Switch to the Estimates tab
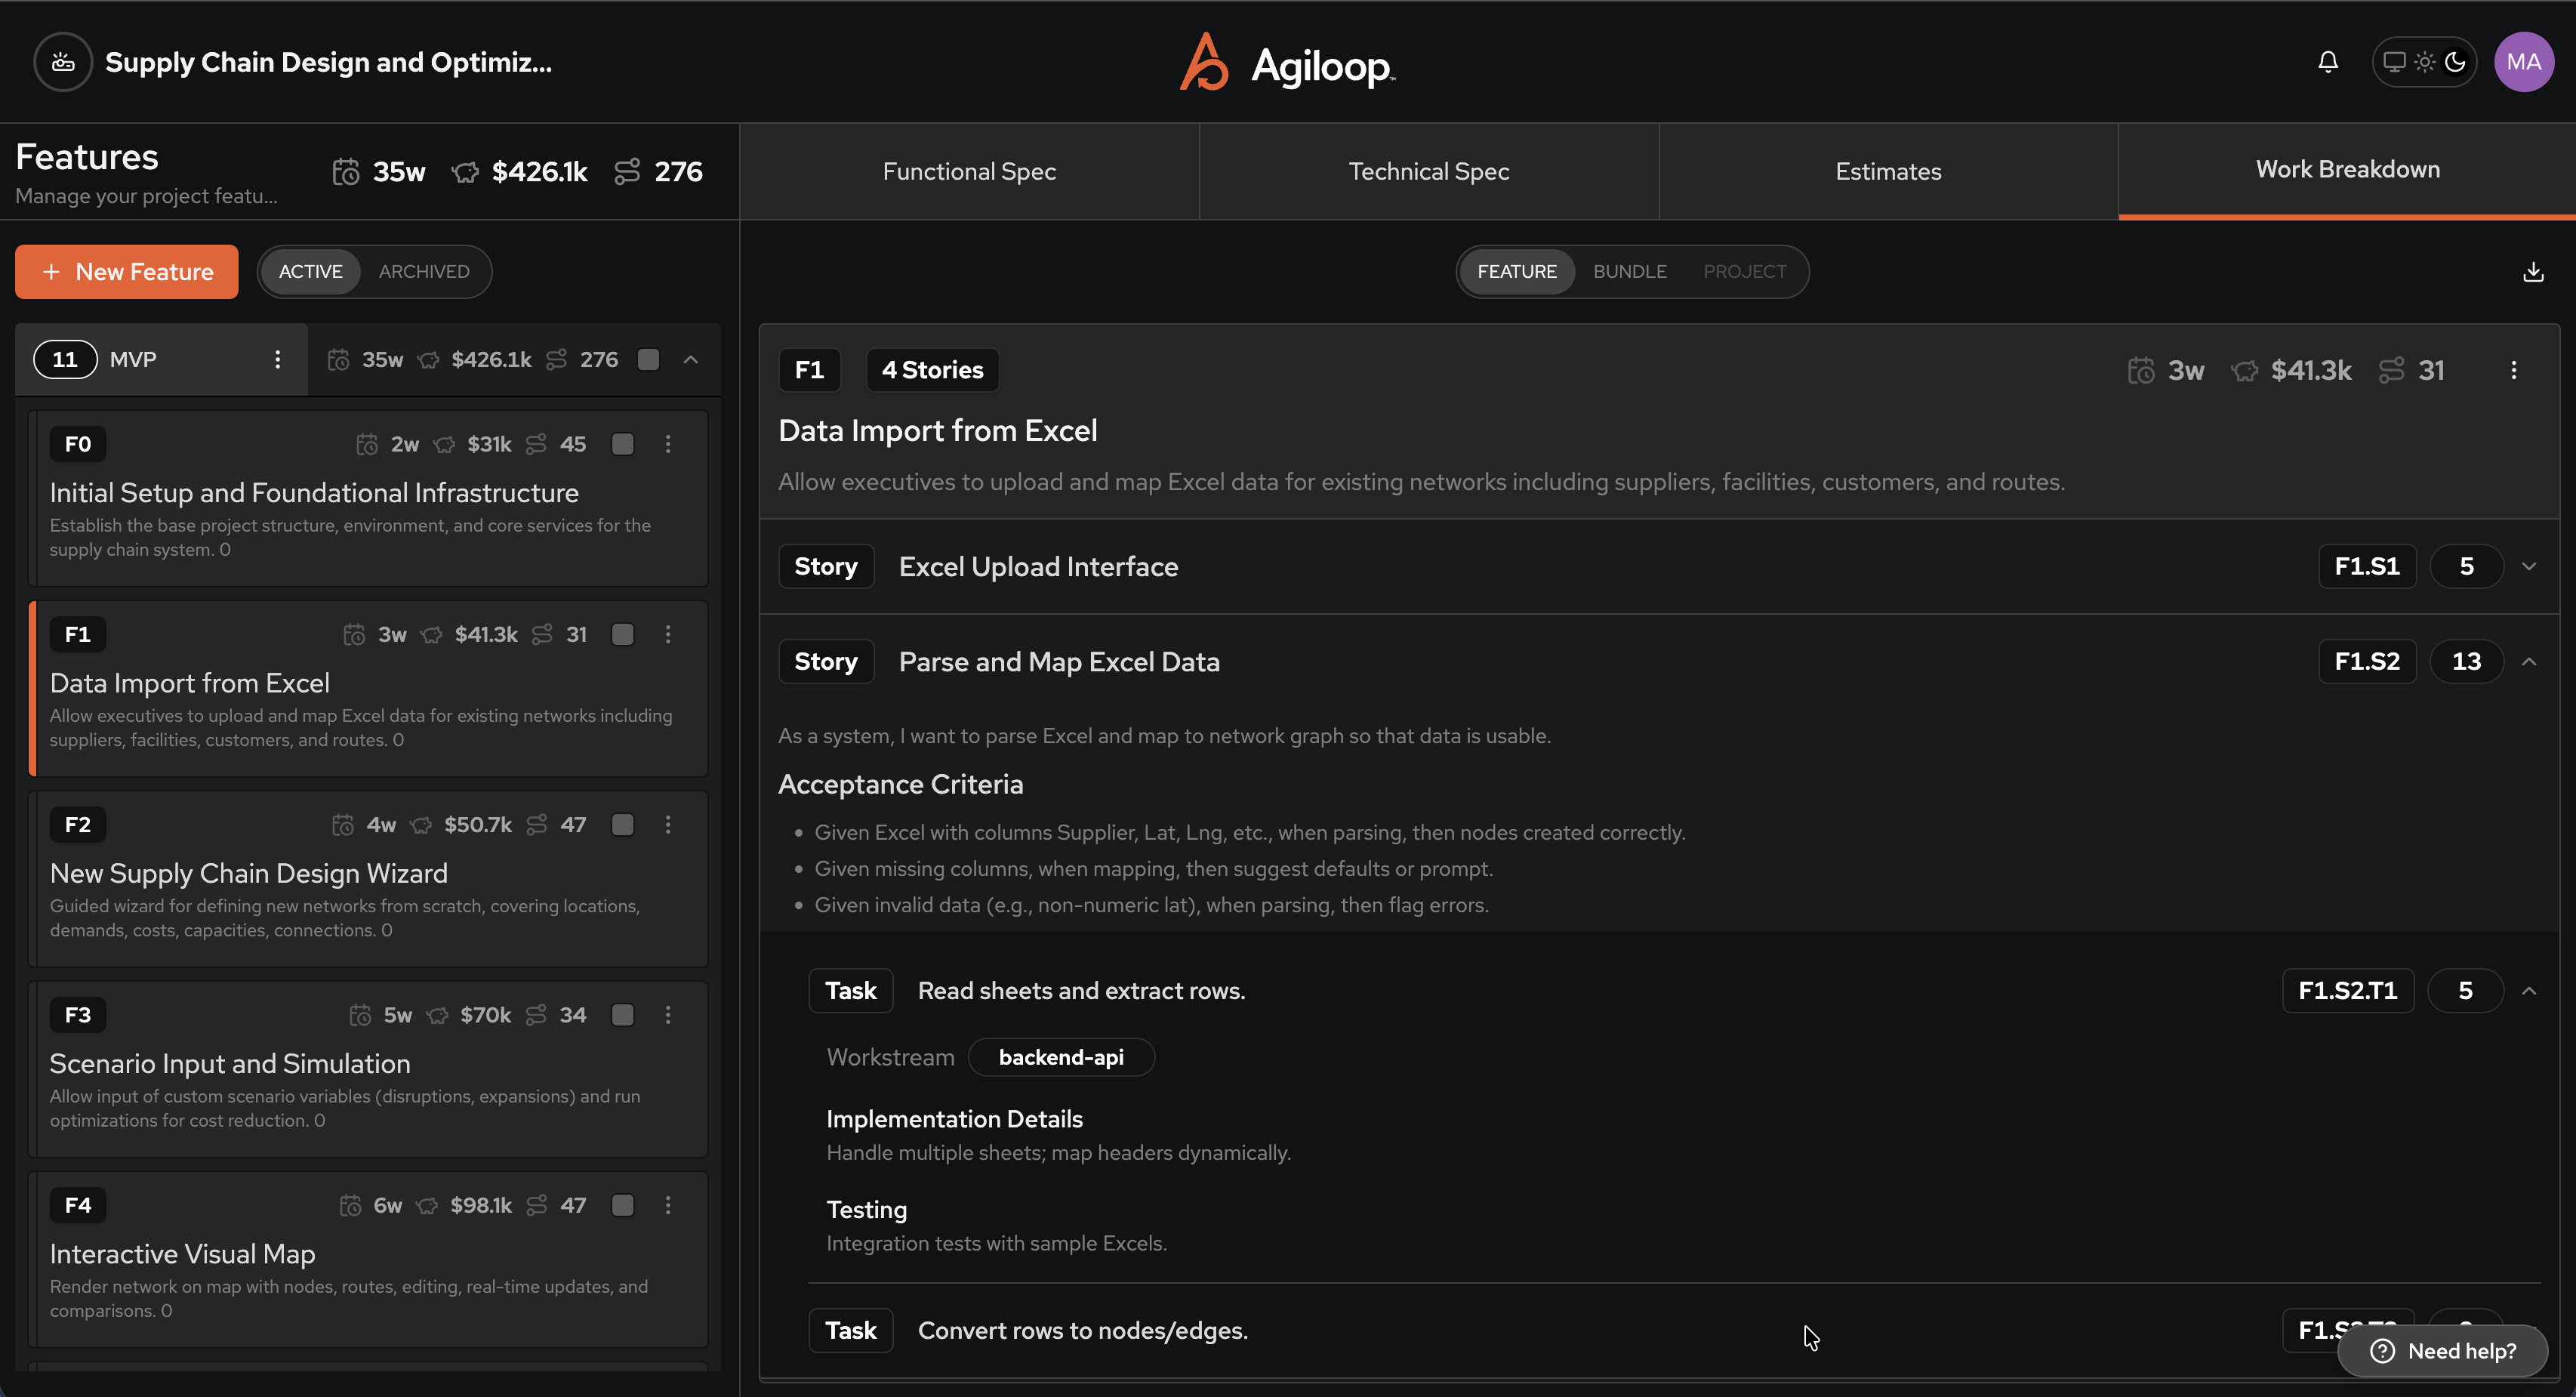This screenshot has width=2576, height=1397. click(x=1888, y=171)
